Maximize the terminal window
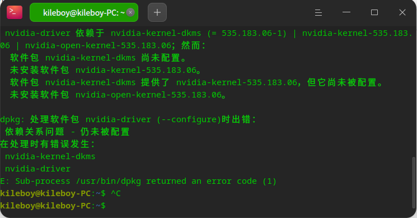Viewport: 417px width, 218px height. point(374,12)
